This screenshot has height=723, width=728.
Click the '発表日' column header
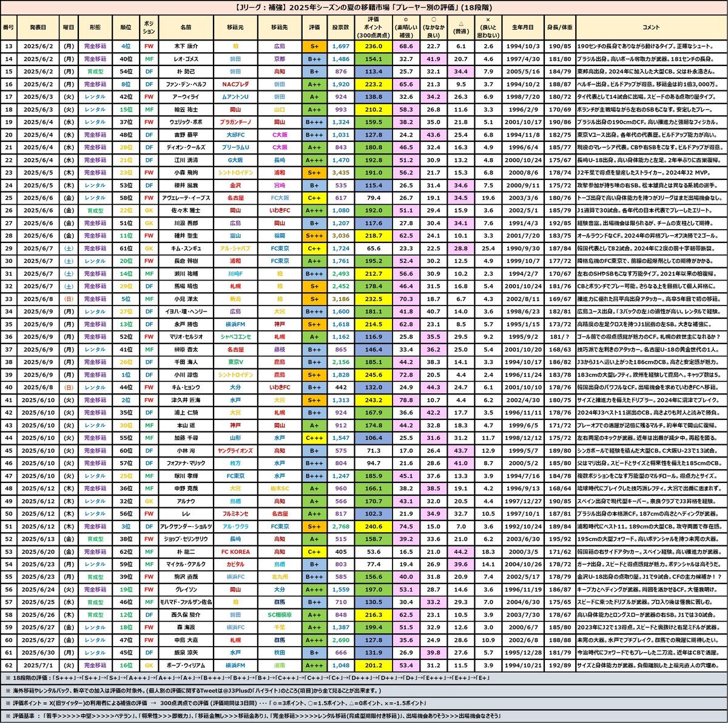click(x=38, y=27)
